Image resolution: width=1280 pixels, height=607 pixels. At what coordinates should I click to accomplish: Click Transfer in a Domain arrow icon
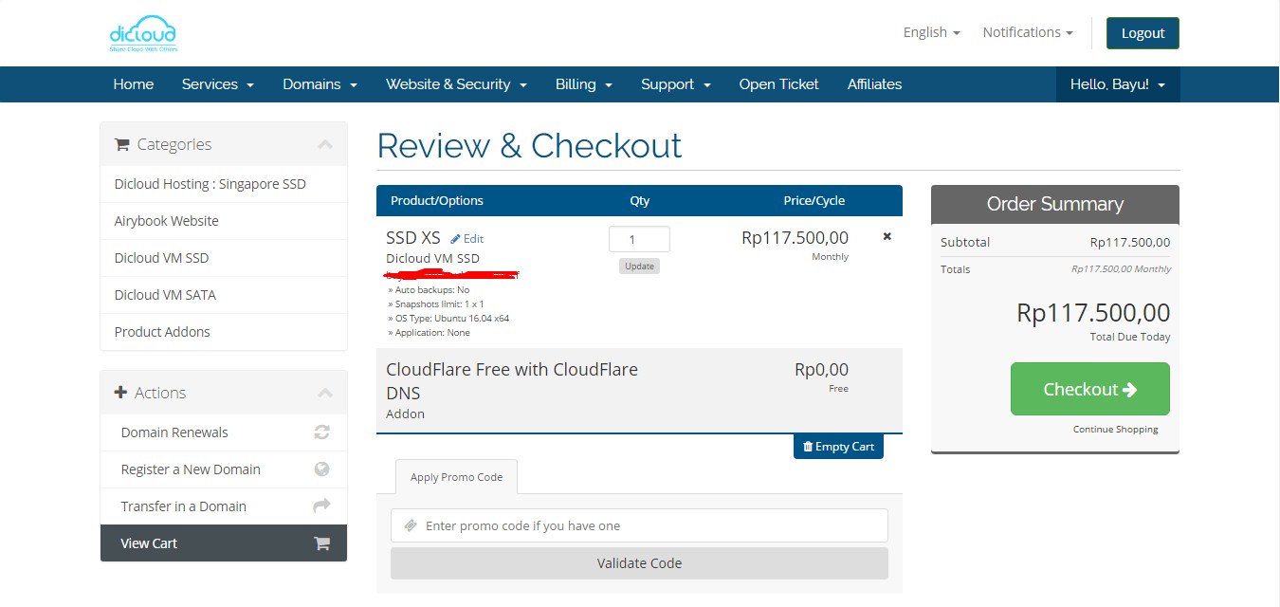point(321,506)
